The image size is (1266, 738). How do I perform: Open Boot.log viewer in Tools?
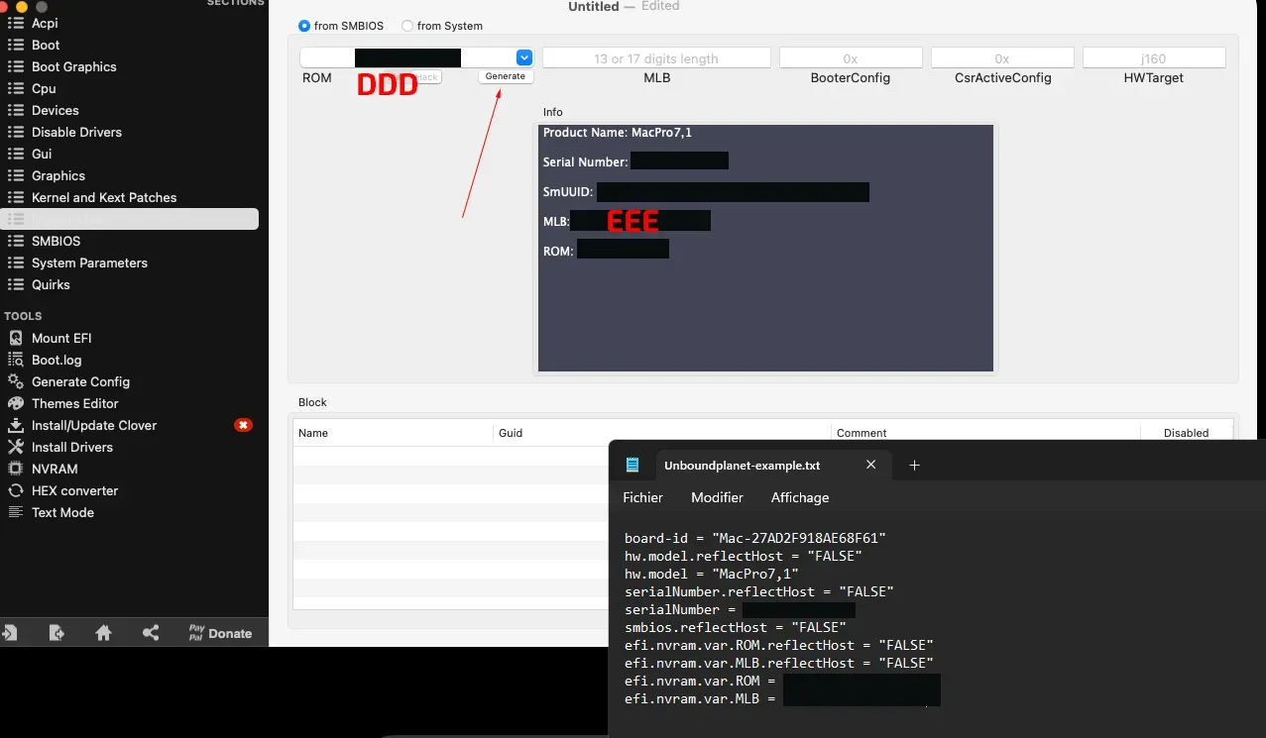pos(57,360)
